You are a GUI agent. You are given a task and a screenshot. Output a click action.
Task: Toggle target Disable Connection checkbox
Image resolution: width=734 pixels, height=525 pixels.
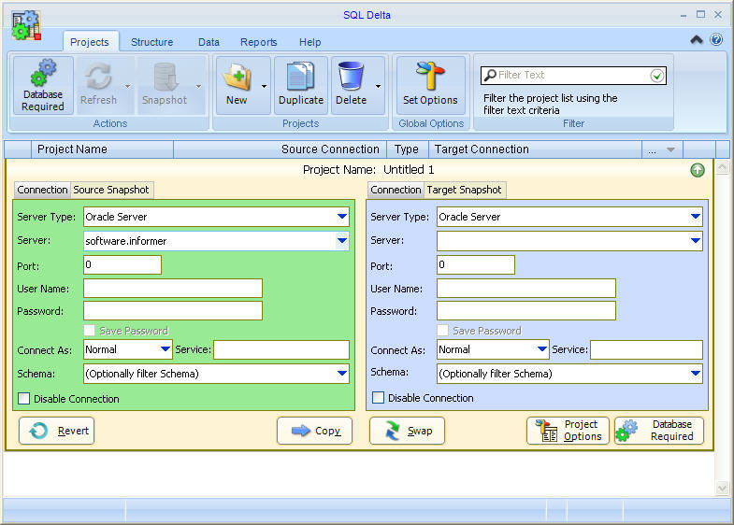coord(378,398)
